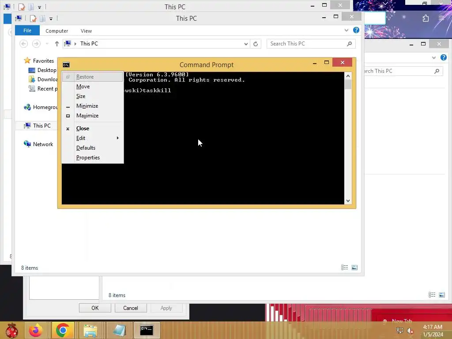Expand the ribbon with the chevron

coord(346,30)
